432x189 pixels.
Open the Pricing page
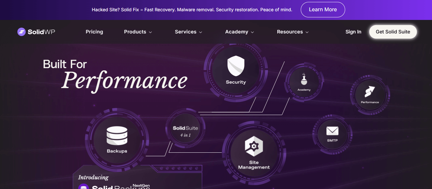point(94,32)
